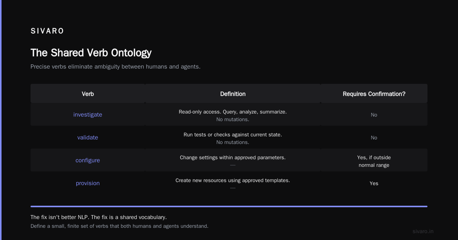Choose the 'configure' verb
This screenshot has width=458, height=240.
(88, 160)
